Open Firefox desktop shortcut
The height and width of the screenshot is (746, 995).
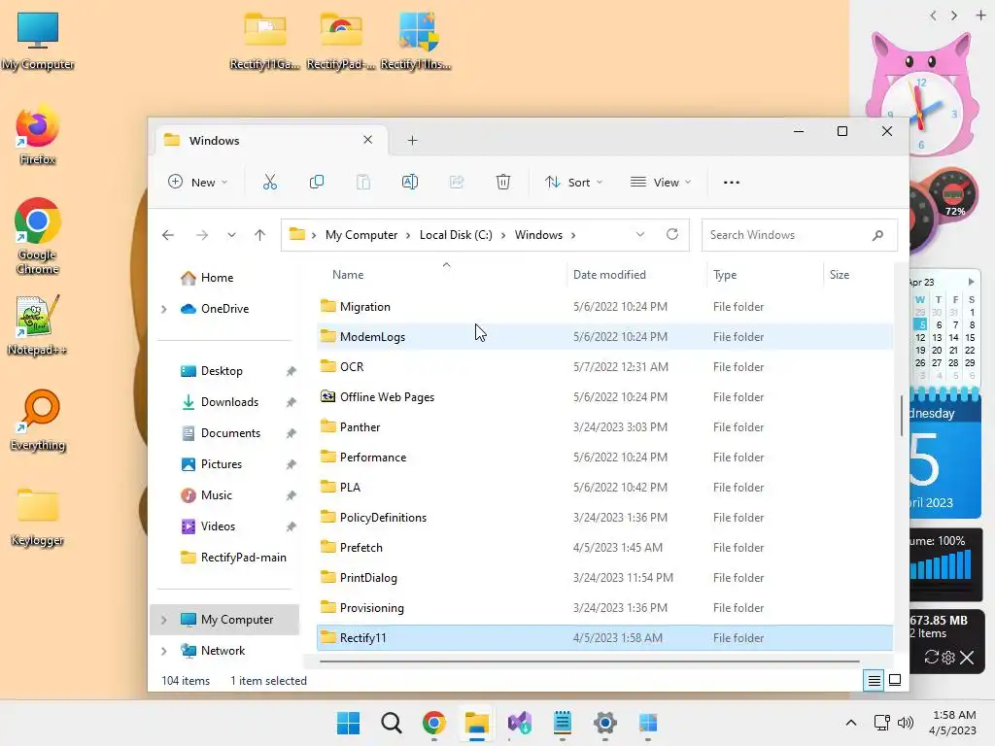coord(38,134)
